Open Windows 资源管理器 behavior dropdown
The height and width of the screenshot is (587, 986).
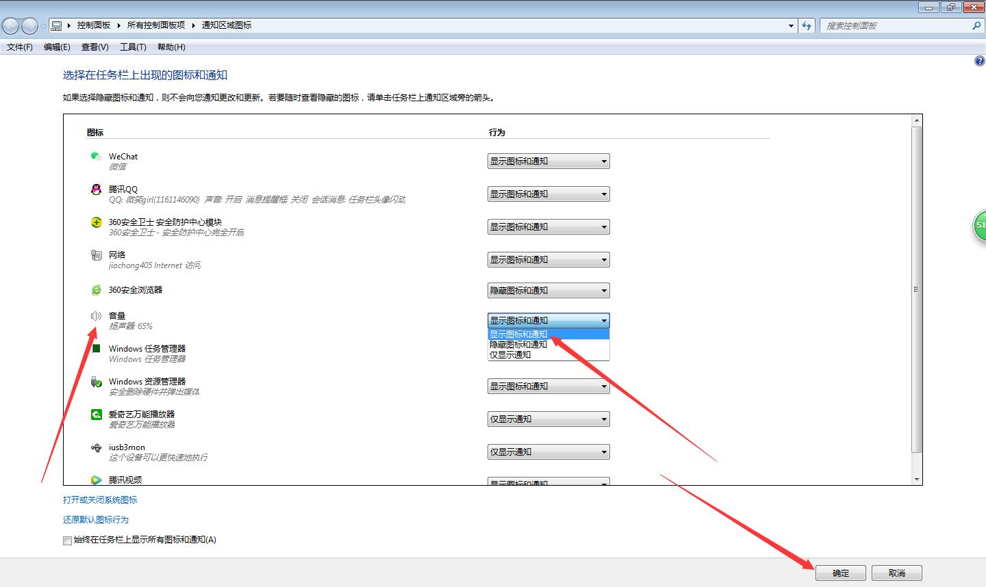548,387
